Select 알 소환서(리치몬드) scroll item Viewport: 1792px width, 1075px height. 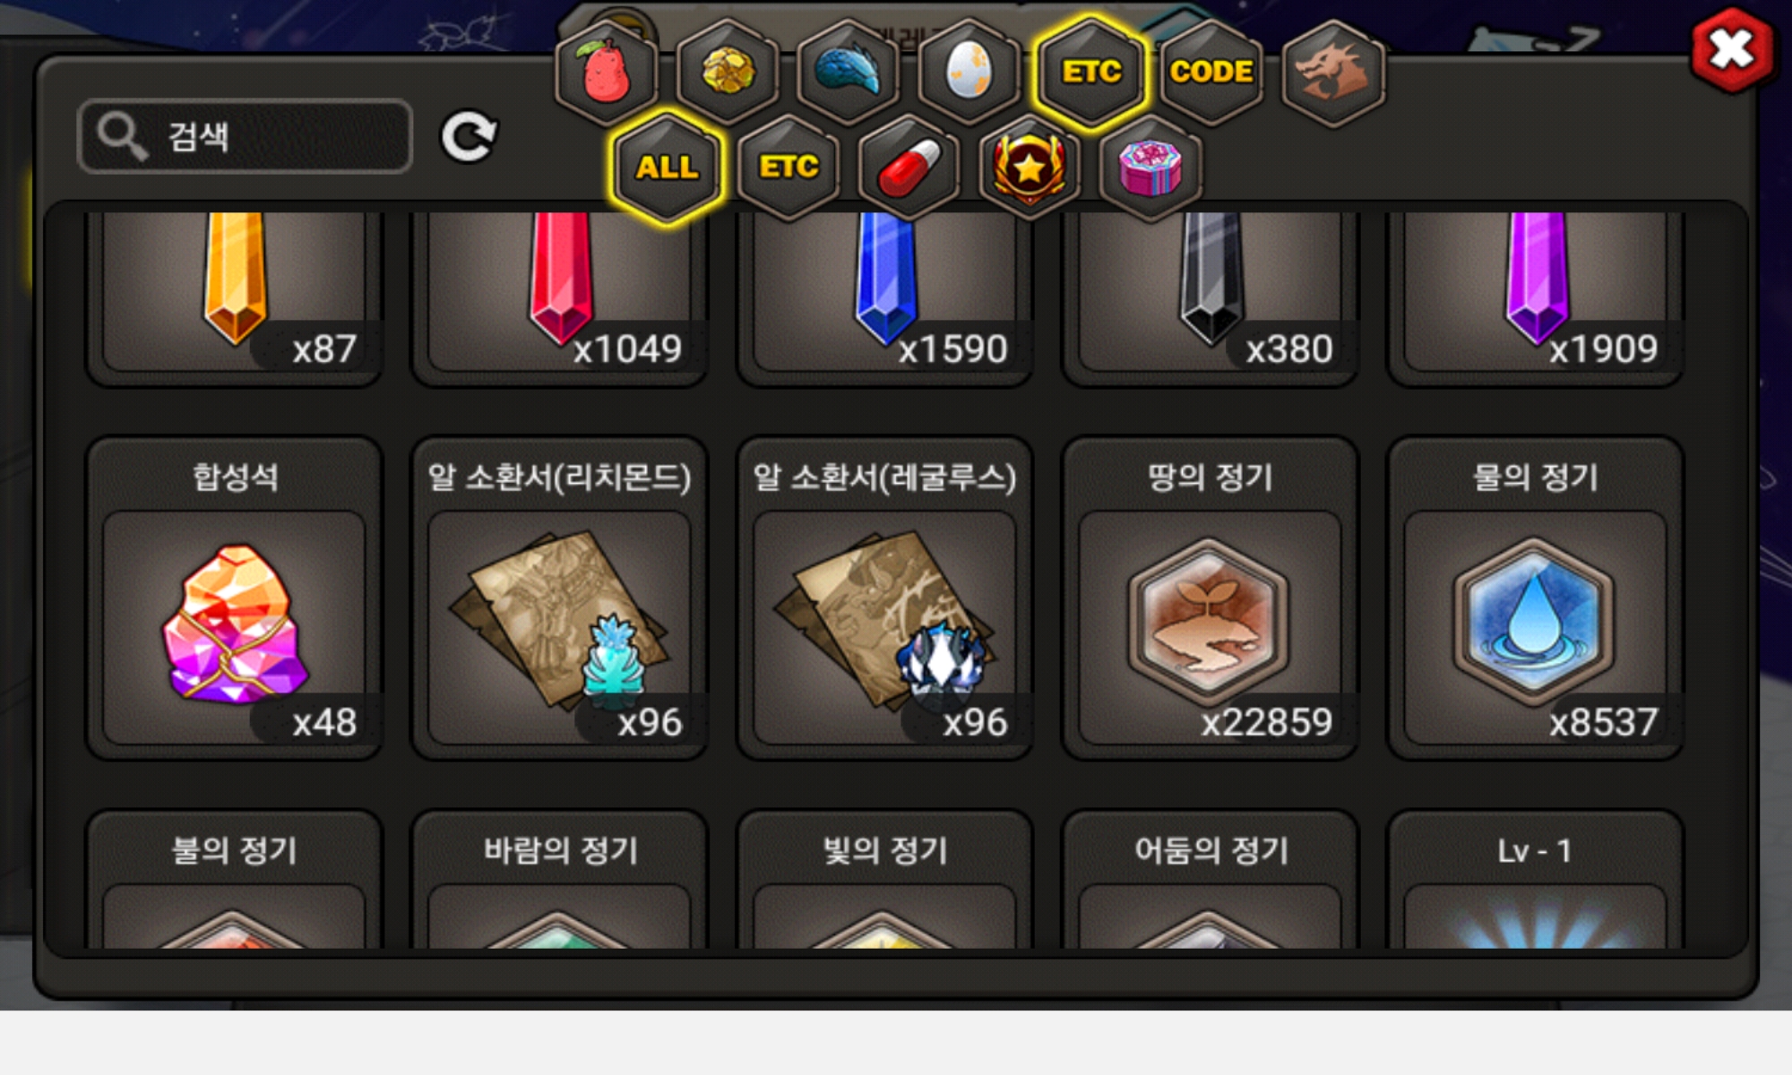[559, 598]
